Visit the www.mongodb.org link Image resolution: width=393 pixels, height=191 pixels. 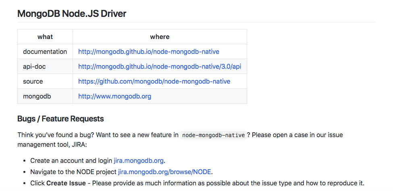[x=114, y=96]
